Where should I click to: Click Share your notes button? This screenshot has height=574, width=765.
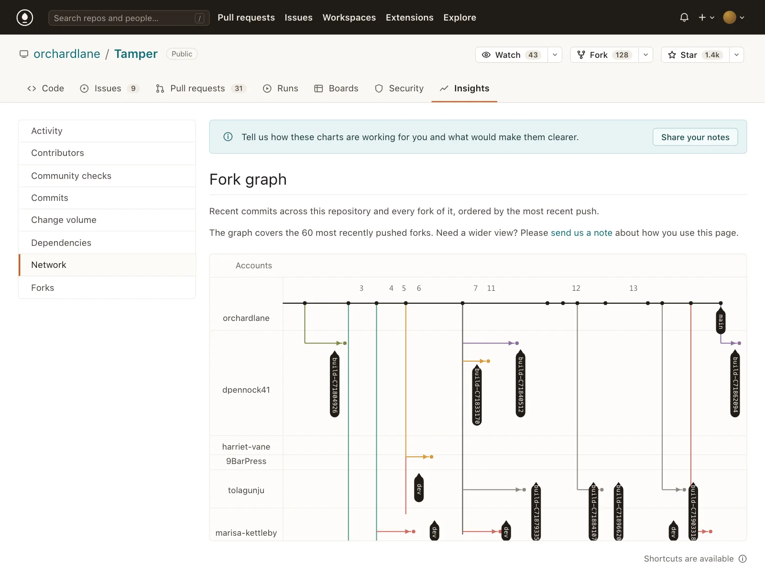click(695, 137)
